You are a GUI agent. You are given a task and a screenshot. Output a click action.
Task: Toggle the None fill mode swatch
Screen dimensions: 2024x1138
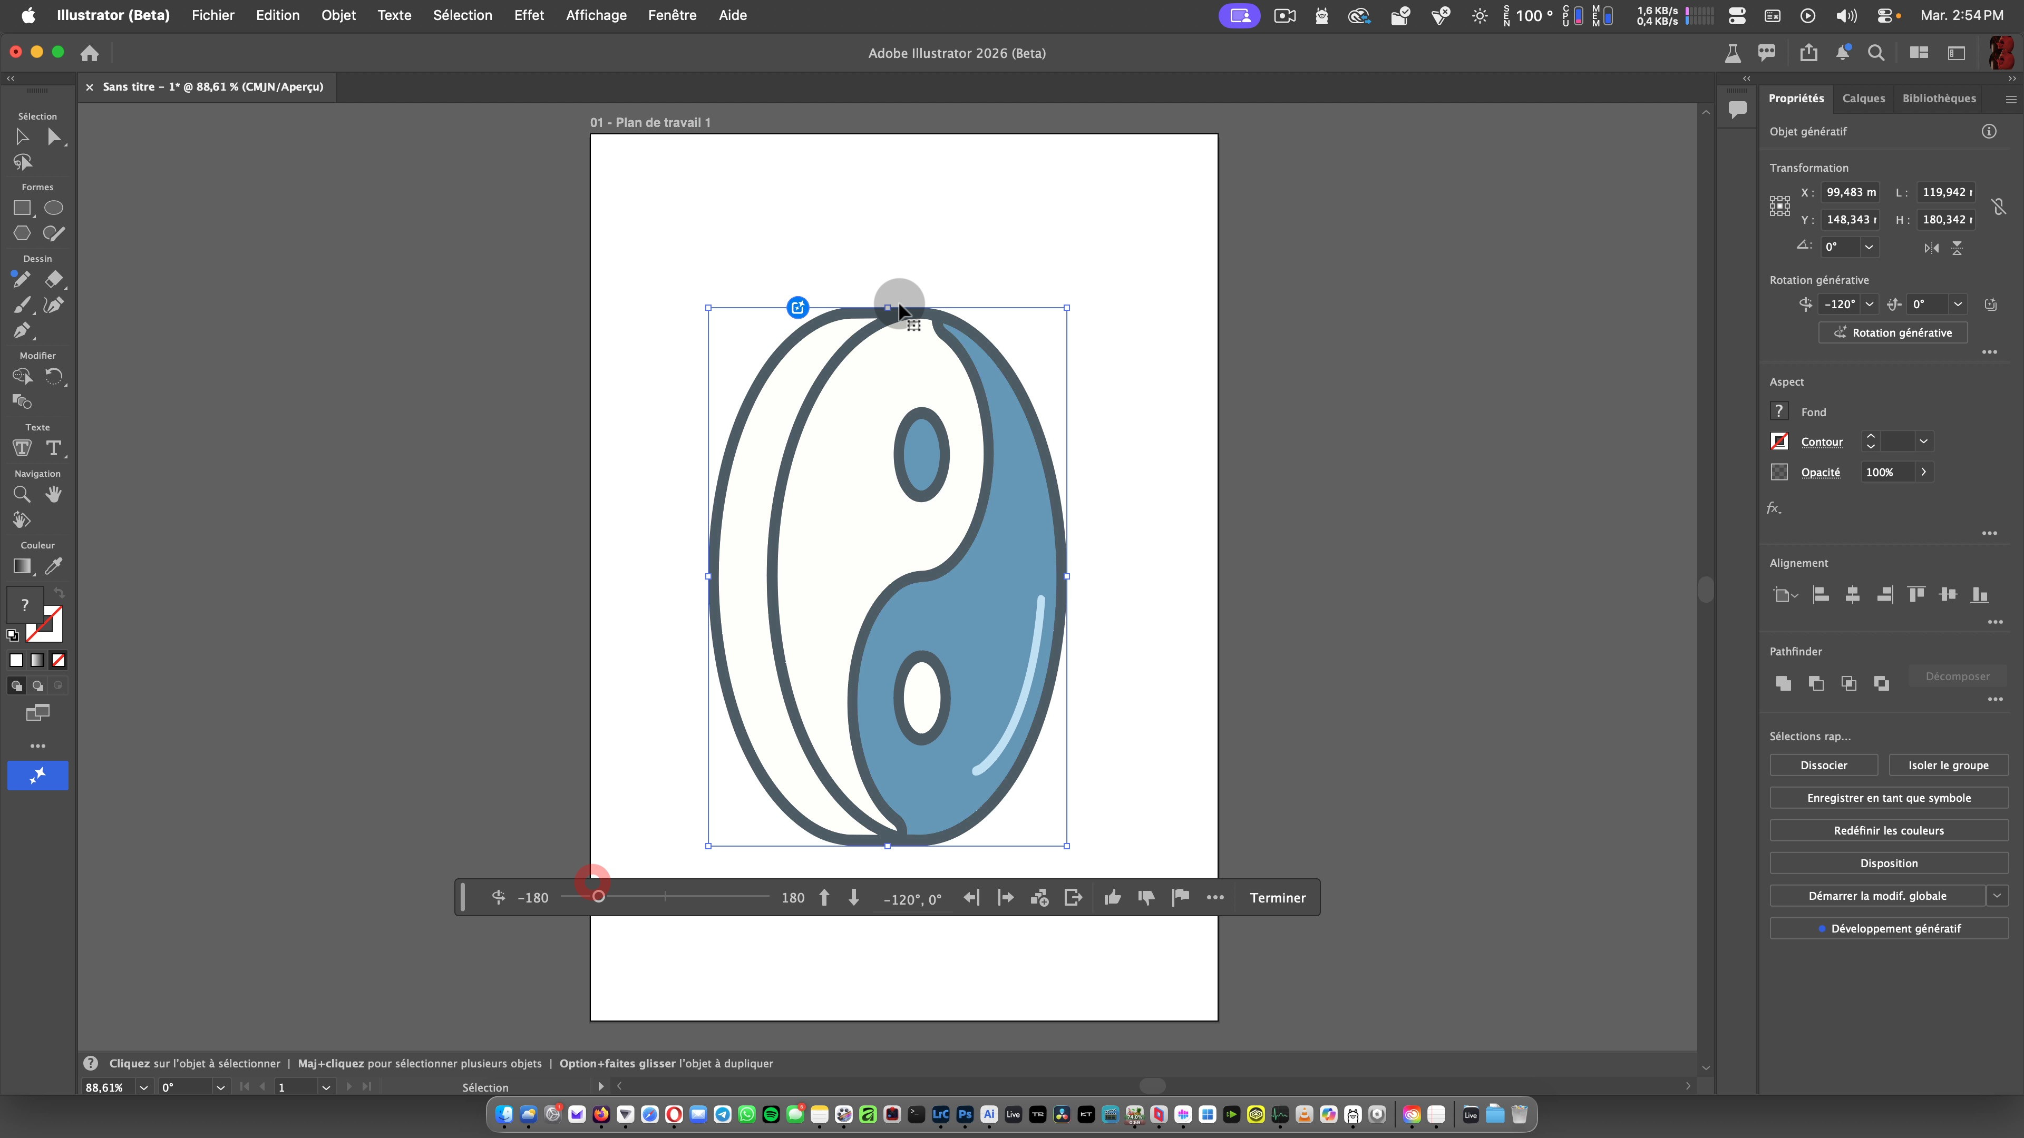58,661
